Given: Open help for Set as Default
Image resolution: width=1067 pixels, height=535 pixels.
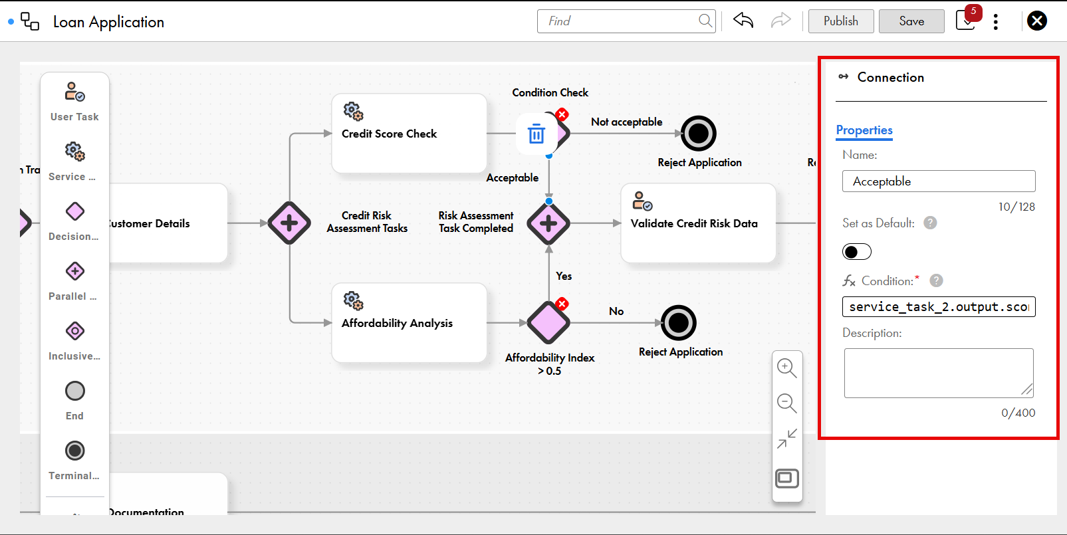Looking at the screenshot, I should [931, 223].
